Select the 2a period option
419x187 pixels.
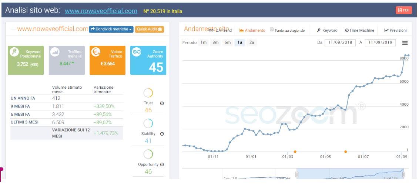(x=252, y=42)
